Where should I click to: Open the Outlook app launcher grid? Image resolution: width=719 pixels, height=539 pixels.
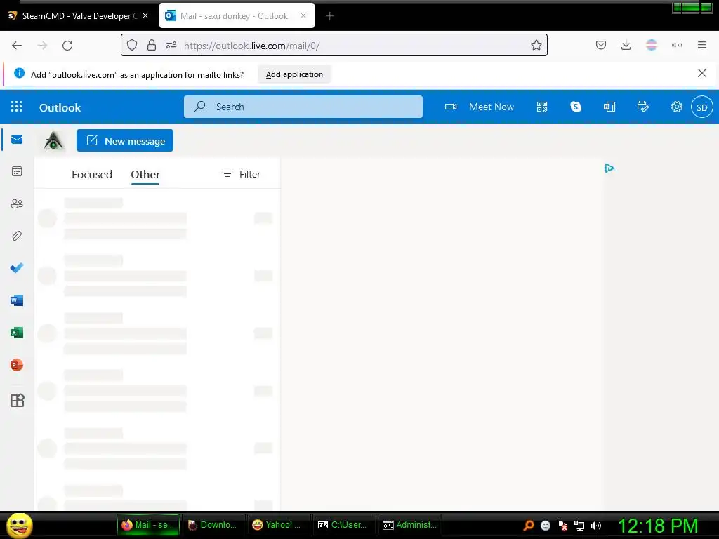(x=17, y=107)
